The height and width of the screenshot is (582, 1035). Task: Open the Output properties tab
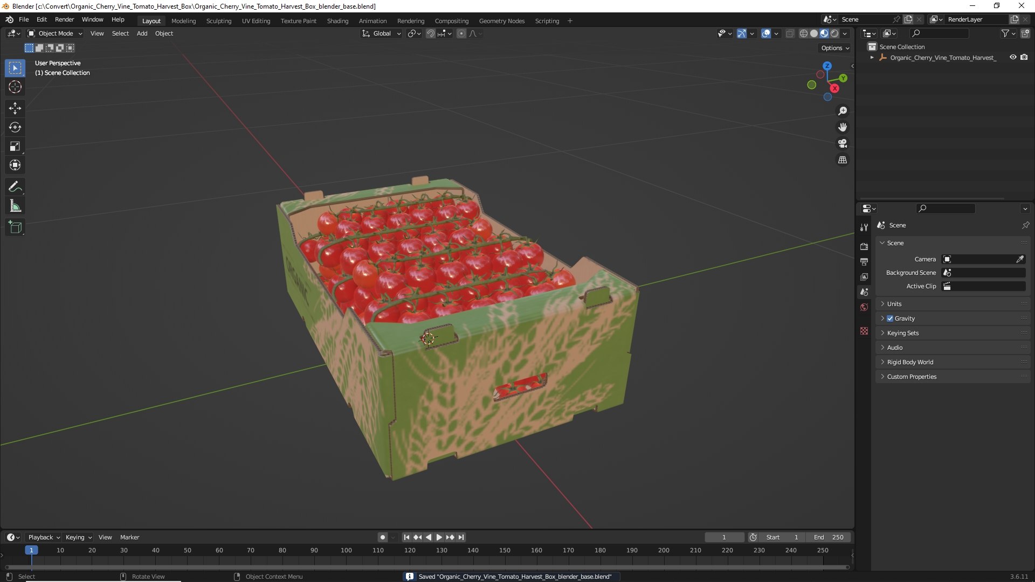864,261
